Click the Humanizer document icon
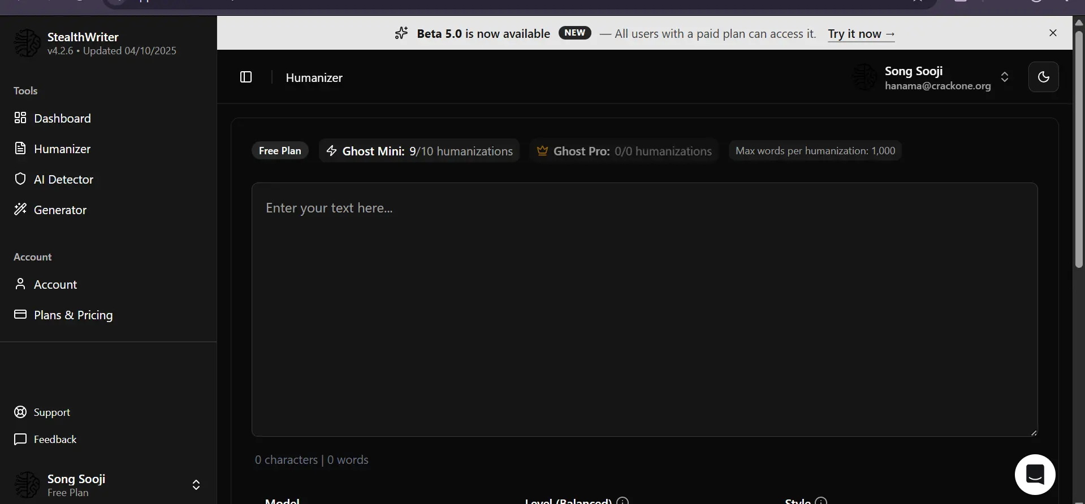Image resolution: width=1085 pixels, height=504 pixels. 20,148
